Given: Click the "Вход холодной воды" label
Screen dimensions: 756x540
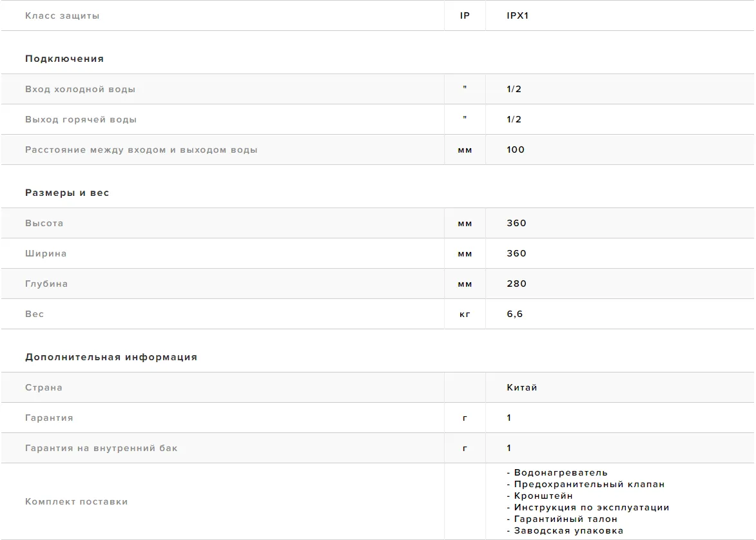Looking at the screenshot, I should point(81,89).
